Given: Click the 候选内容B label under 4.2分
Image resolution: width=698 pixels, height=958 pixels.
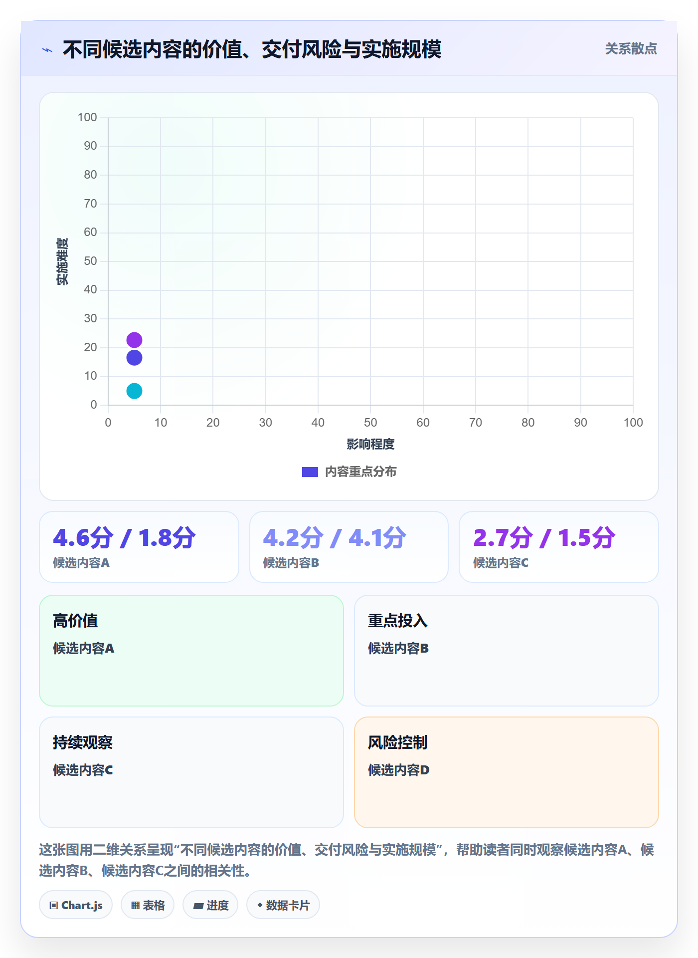Looking at the screenshot, I should (x=291, y=563).
